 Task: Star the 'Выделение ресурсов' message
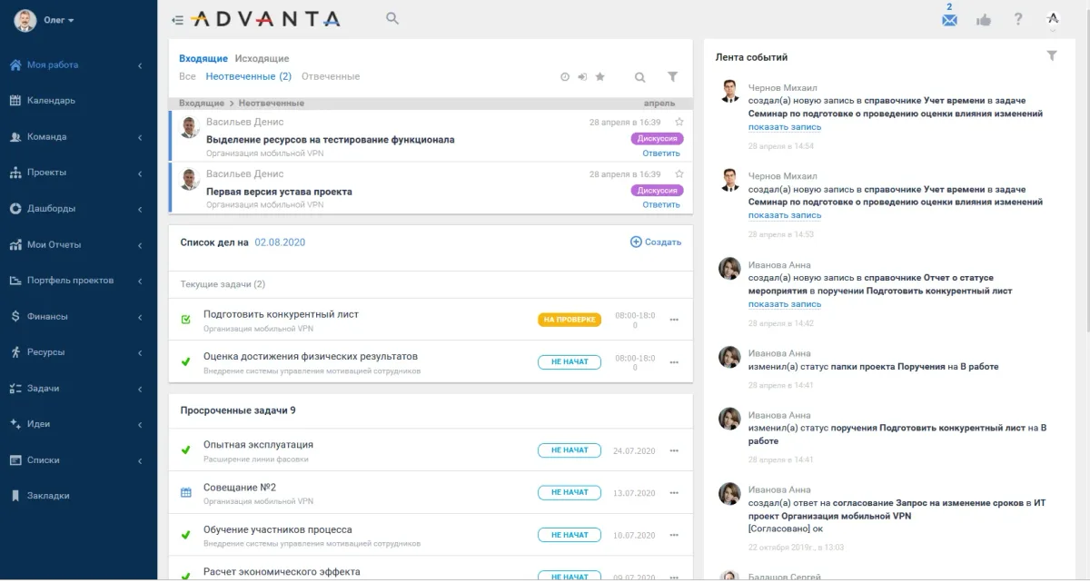[x=679, y=122]
